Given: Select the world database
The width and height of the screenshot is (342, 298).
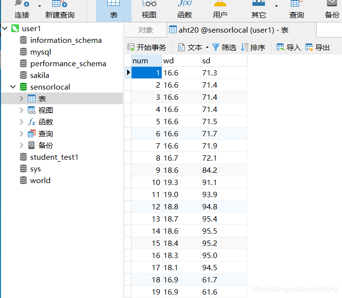Looking at the screenshot, I should click(40, 181).
